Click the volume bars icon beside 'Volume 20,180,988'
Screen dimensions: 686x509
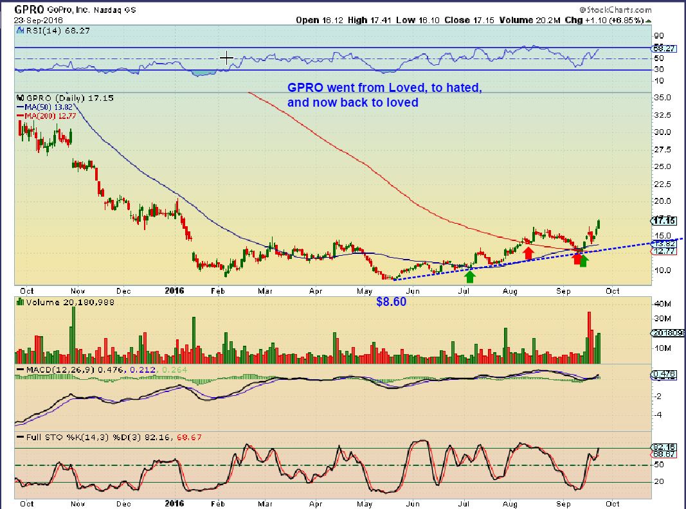tap(20, 301)
